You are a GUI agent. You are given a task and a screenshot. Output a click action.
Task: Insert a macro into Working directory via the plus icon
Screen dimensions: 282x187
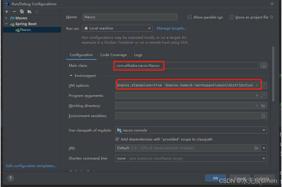[x=257, y=106]
